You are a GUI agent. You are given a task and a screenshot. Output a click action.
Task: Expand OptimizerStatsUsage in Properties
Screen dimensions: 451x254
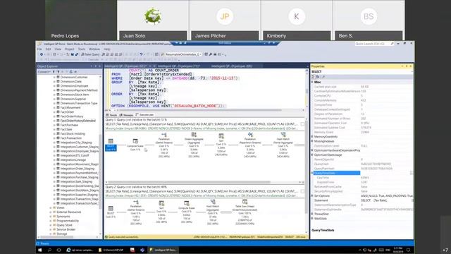pyautogui.click(x=312, y=155)
